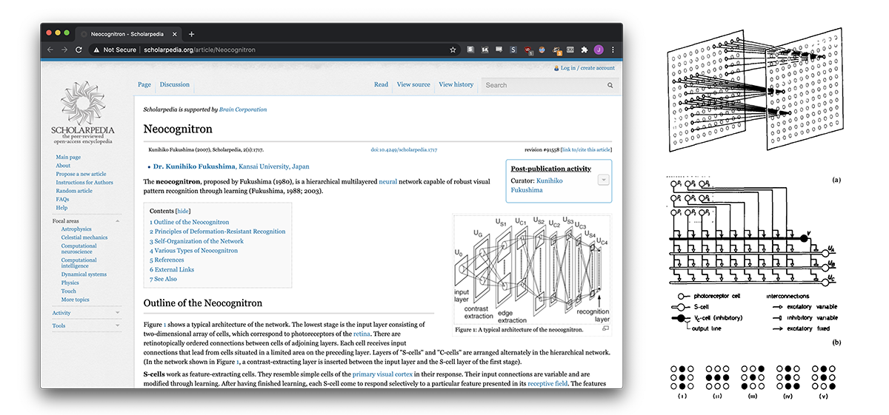The width and height of the screenshot is (889, 415).
Task: Click the search magnifier icon
Action: [x=610, y=85]
